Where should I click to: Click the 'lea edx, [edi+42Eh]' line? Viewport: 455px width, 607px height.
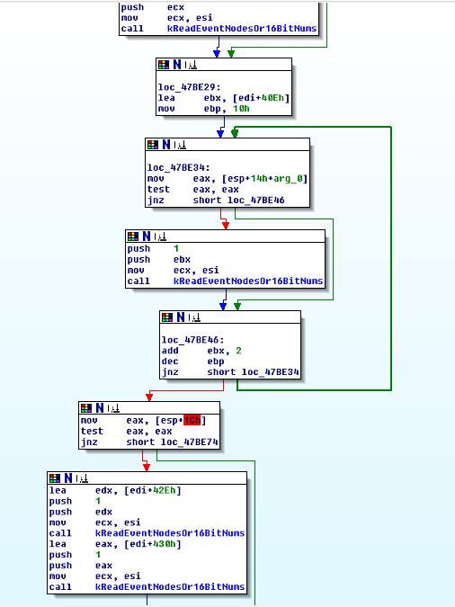(115, 490)
